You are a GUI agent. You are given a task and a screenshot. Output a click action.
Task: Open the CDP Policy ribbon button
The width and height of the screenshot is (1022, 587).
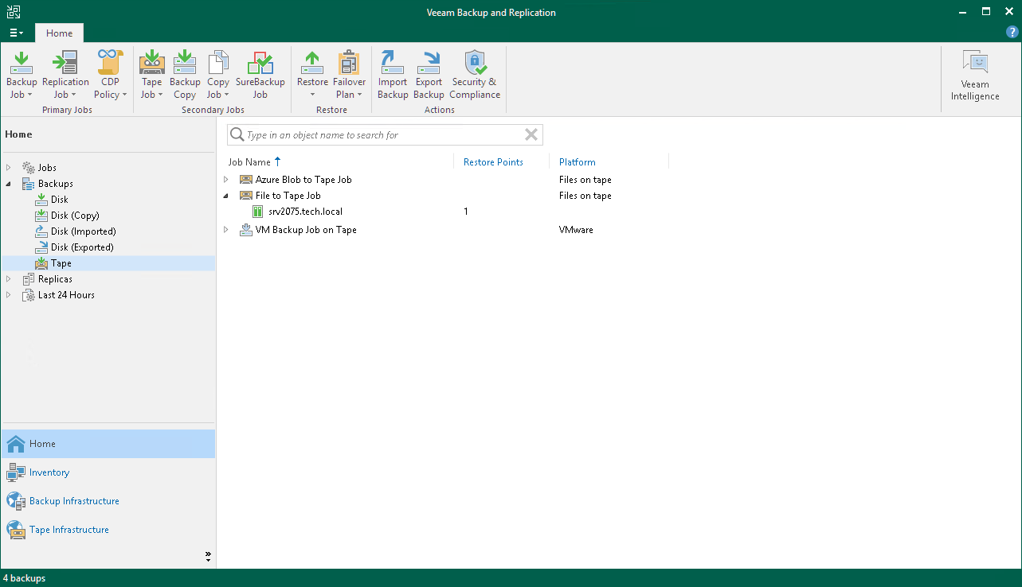tap(111, 75)
